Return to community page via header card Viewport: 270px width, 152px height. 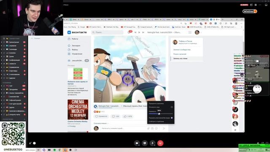coord(186,42)
